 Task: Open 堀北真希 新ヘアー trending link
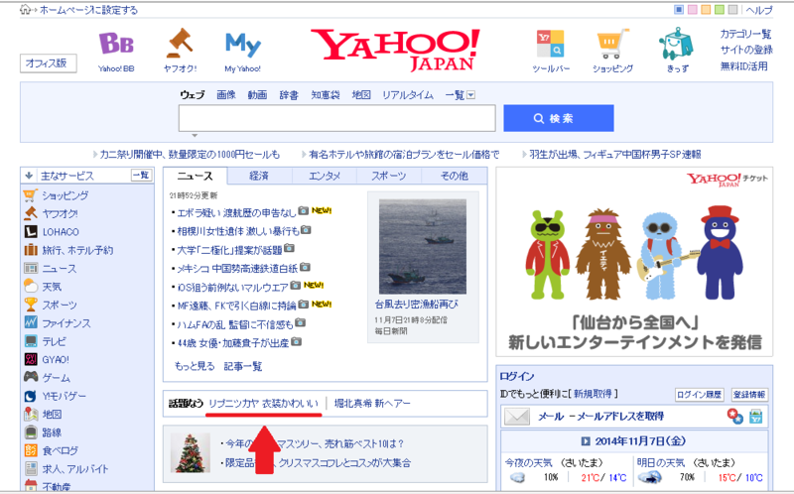(372, 404)
